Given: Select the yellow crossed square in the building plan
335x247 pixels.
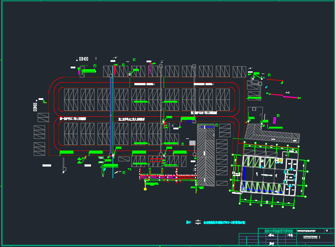Looking at the screenshot, I should click(x=280, y=161).
